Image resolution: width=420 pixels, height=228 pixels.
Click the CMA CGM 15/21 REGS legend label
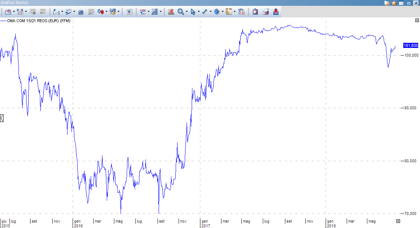tap(38, 21)
